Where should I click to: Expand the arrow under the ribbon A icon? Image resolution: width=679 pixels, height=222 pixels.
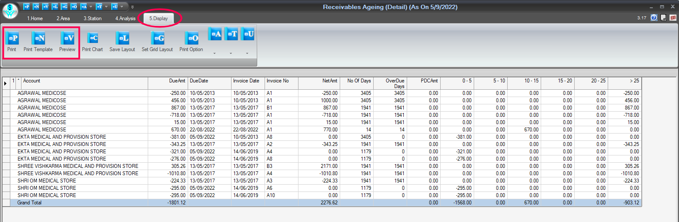point(214,53)
